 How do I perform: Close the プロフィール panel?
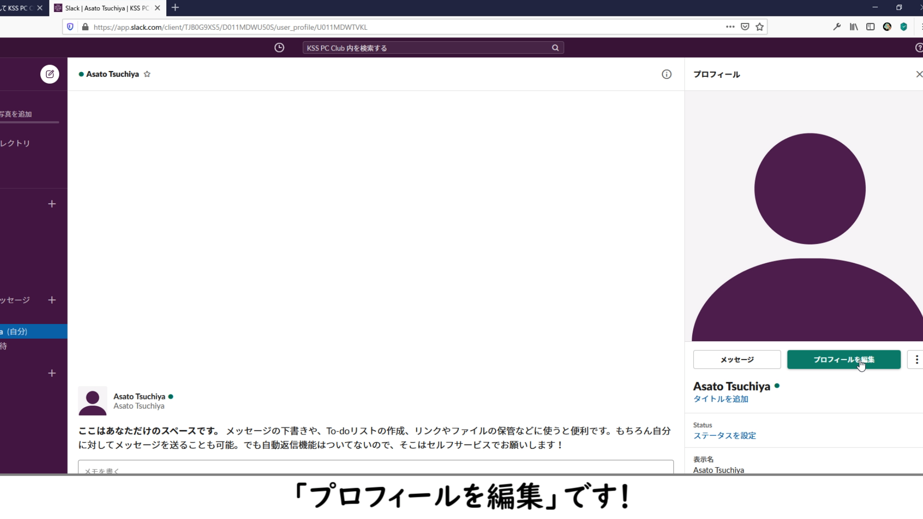[919, 74]
